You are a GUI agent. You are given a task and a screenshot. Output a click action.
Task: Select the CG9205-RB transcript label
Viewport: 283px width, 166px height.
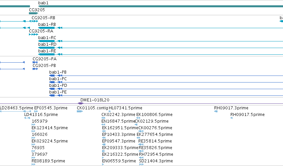(43, 18)
